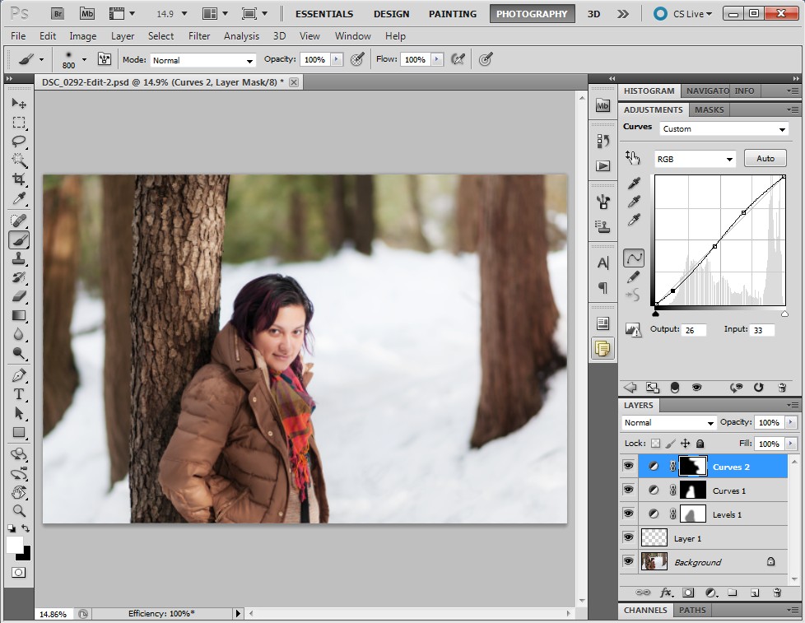The width and height of the screenshot is (805, 623).
Task: Toggle visibility of Background layer
Action: pos(629,561)
